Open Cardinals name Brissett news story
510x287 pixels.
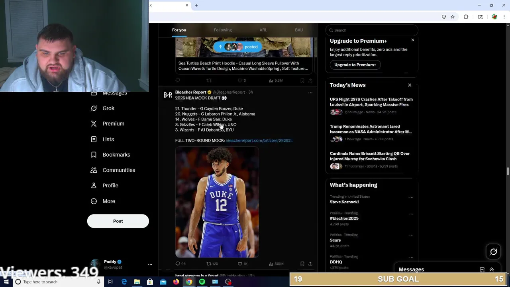point(370,156)
